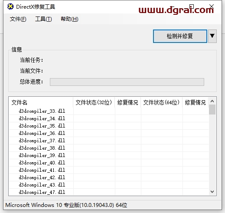Click the second 修复情况 header after 64位
Viewport: 225px width, 213px height.
click(196, 102)
